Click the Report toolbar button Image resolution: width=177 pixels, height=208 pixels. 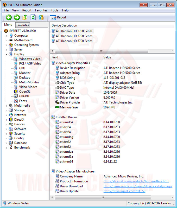[58, 17]
